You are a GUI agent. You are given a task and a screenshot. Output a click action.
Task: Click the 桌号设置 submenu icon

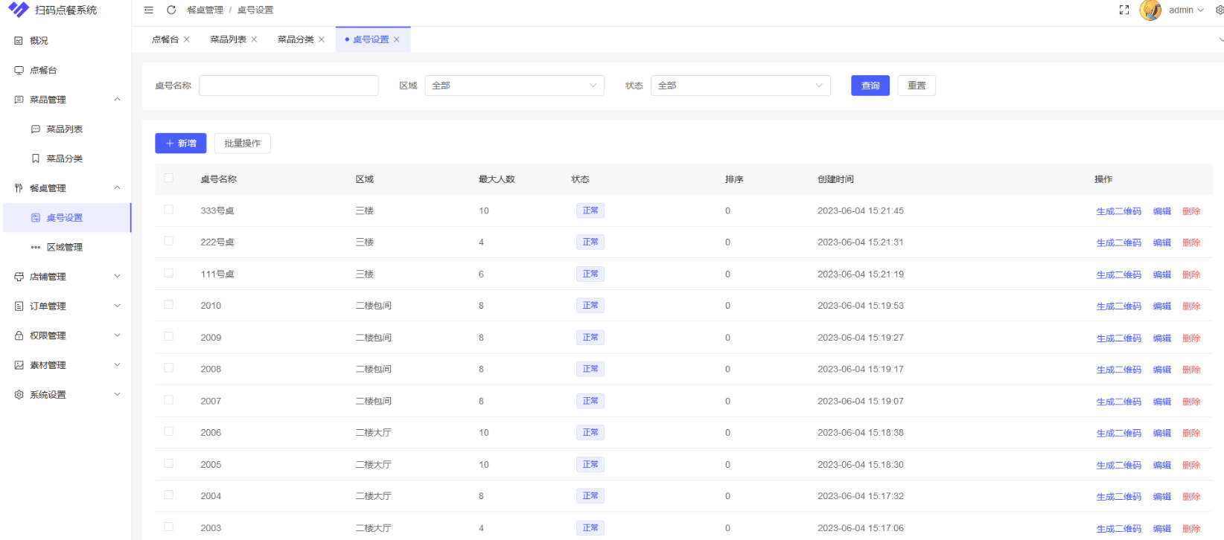pos(35,217)
